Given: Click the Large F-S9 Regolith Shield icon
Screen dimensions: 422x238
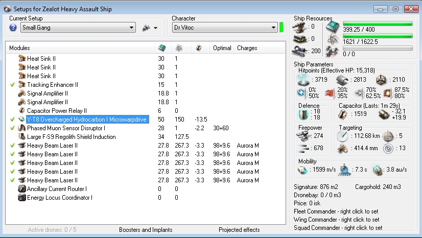Looking at the screenshot, I should click(22, 136).
